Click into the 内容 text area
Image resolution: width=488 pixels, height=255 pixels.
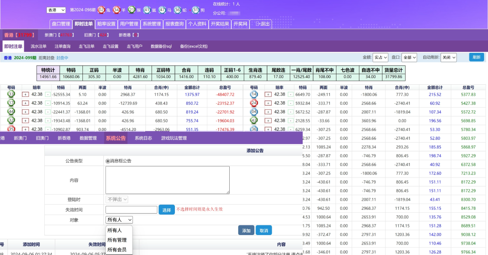[x=167, y=180]
